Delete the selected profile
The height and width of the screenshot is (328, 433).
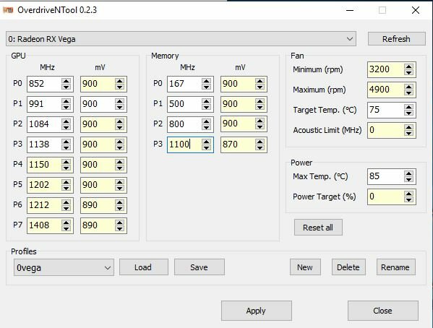click(348, 267)
